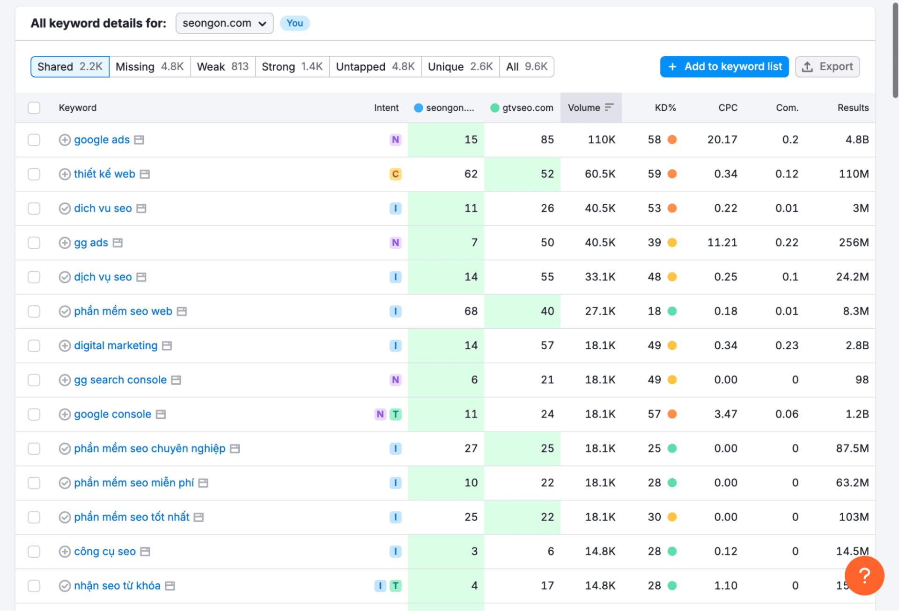Click check icon beside phần mềm seo chuyên nghiệp

pyautogui.click(x=65, y=449)
